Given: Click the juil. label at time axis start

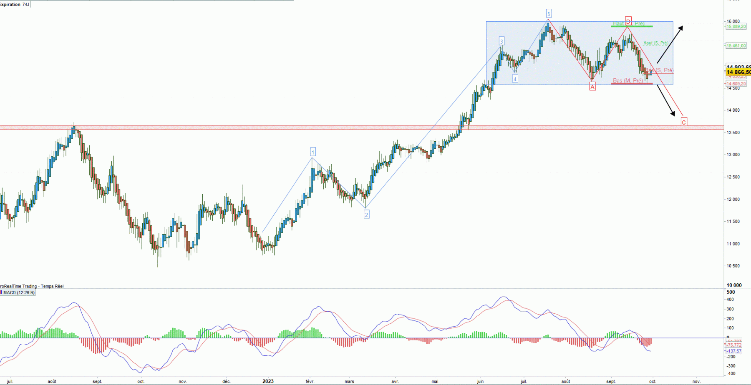Looking at the screenshot, I should 10,381.
